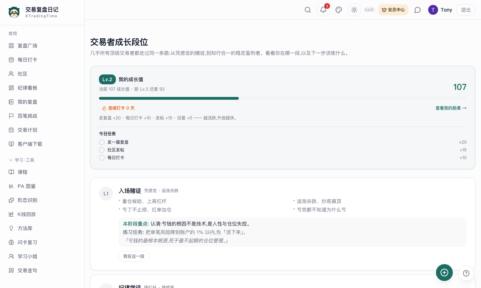Open 会员中心 crown button
Screen dimensions: 481x288
tap(393, 10)
